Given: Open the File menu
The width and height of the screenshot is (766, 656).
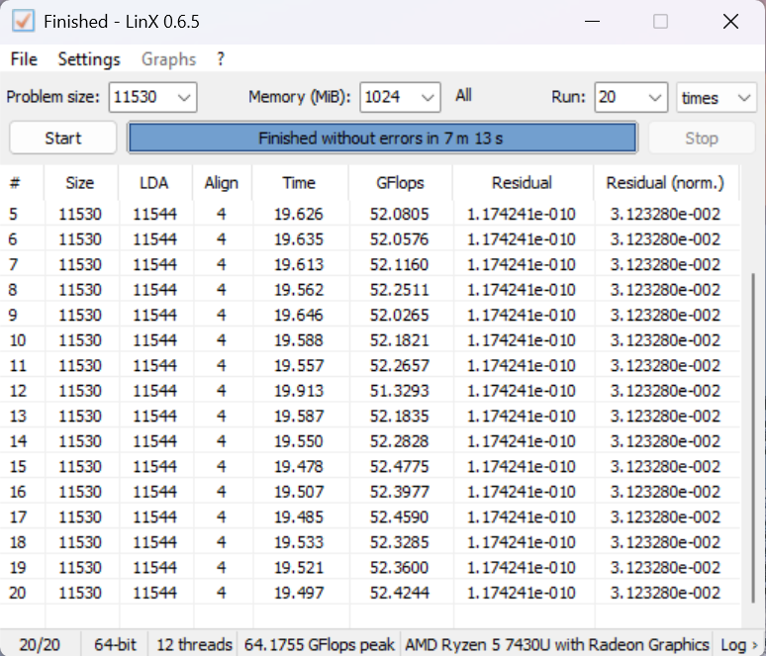Looking at the screenshot, I should pyautogui.click(x=24, y=59).
